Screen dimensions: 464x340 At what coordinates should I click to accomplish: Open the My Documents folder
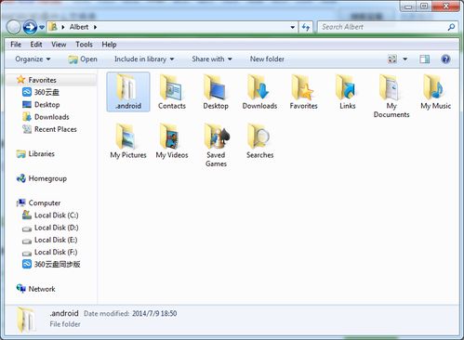pyautogui.click(x=391, y=96)
